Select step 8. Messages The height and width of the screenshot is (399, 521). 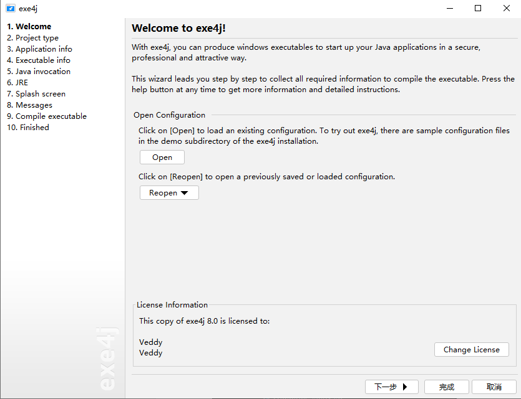point(29,105)
